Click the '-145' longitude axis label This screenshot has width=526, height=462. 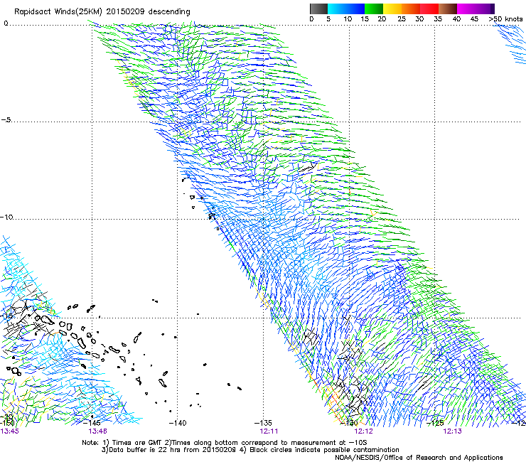tap(92, 423)
